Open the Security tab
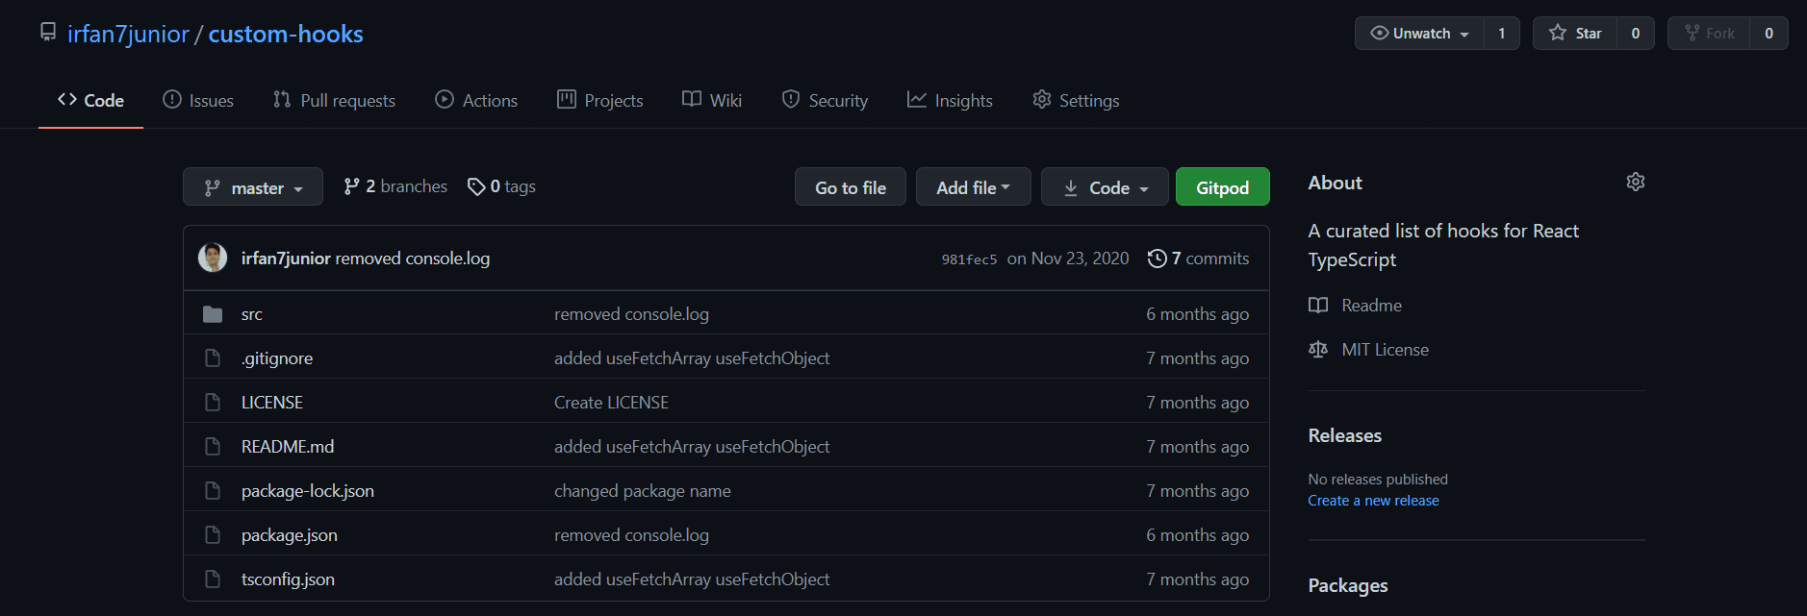This screenshot has width=1807, height=616. click(x=825, y=100)
